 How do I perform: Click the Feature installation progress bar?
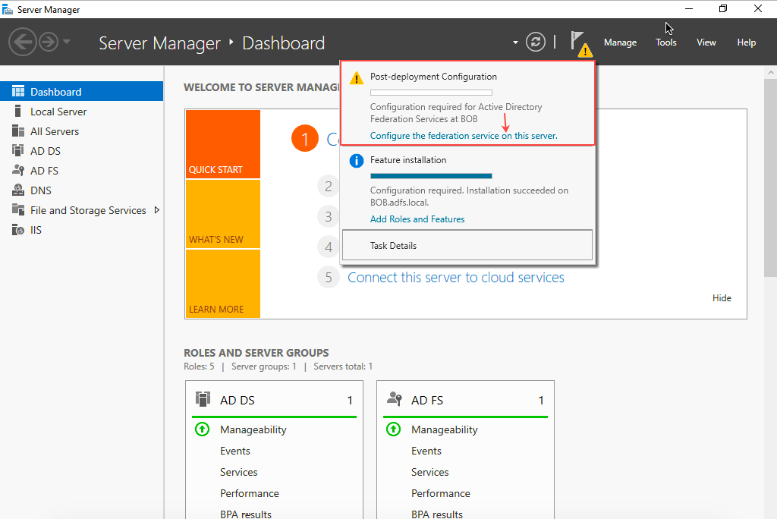pyautogui.click(x=431, y=176)
